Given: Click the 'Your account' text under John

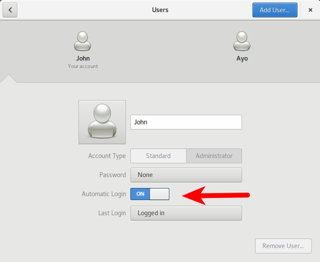Looking at the screenshot, I should (83, 66).
